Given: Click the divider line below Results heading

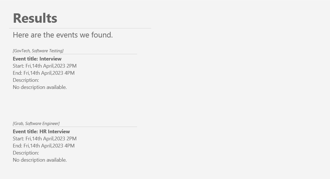Looking at the screenshot, I should click(x=80, y=28).
